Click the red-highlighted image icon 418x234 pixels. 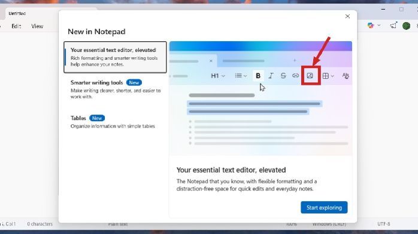pyautogui.click(x=310, y=76)
